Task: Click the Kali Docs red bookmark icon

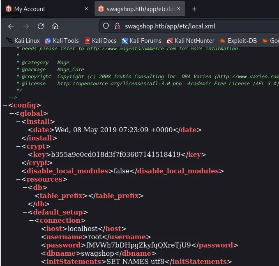Action: 87,41
